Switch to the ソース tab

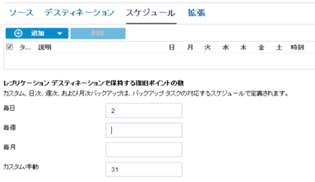[21, 13]
